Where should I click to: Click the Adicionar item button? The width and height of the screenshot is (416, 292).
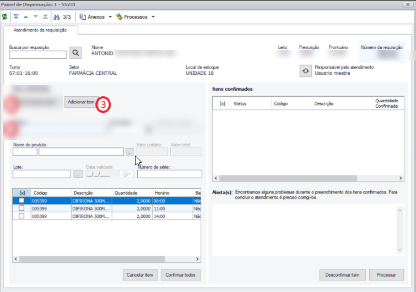81,102
